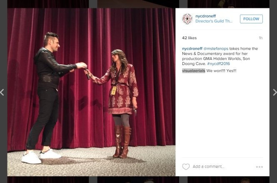This screenshot has width=277, height=183.
Task: Click background thumbnail at bottom right
Action: click(x=228, y=180)
